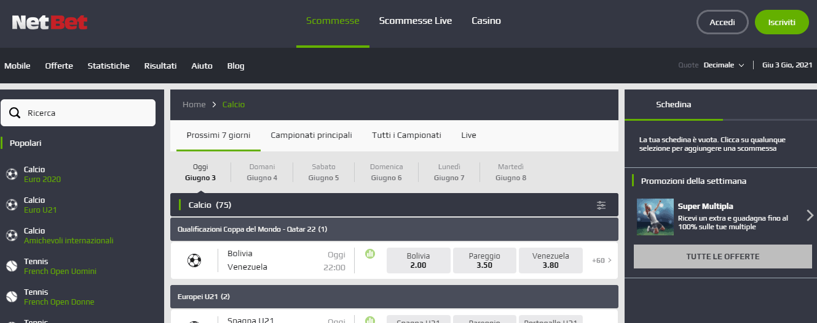The height and width of the screenshot is (323, 817).
Task: Click Popolari sidebar heading
Action: point(26,143)
